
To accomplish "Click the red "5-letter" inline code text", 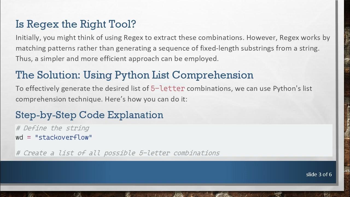I will (x=168, y=89).
